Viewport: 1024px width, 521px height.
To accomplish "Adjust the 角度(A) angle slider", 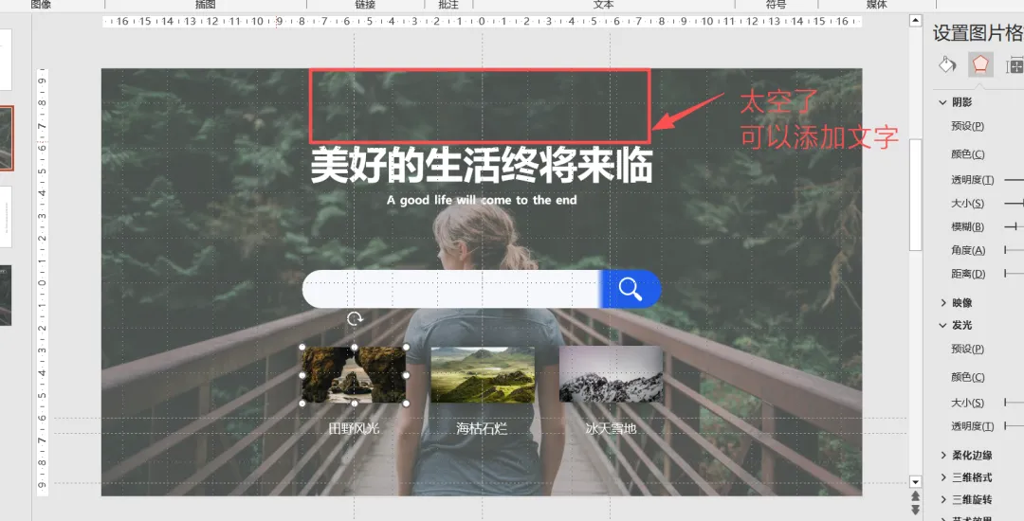I will click(x=1014, y=250).
